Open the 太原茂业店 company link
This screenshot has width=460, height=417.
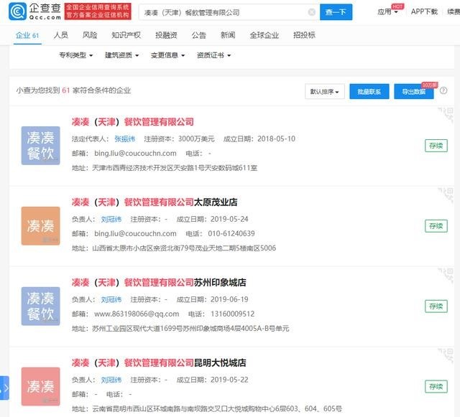point(155,202)
